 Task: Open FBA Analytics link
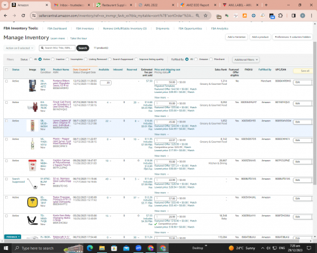[219, 28]
